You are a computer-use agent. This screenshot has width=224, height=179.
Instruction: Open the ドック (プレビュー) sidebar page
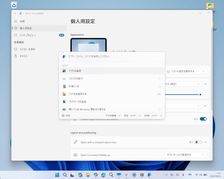(x=39, y=35)
